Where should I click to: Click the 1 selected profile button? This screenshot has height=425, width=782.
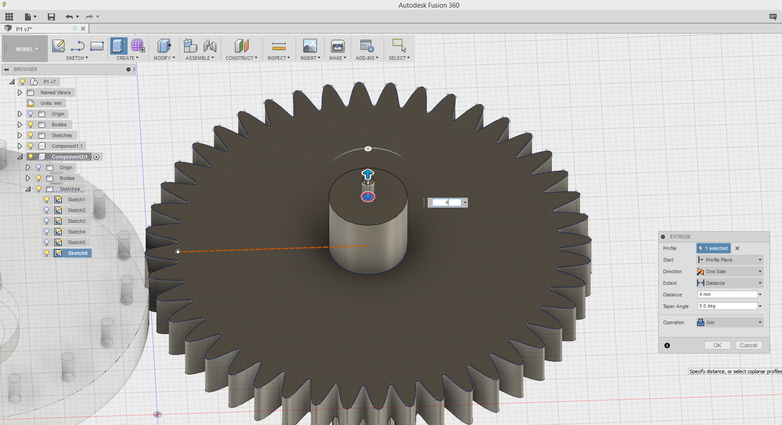coord(714,248)
